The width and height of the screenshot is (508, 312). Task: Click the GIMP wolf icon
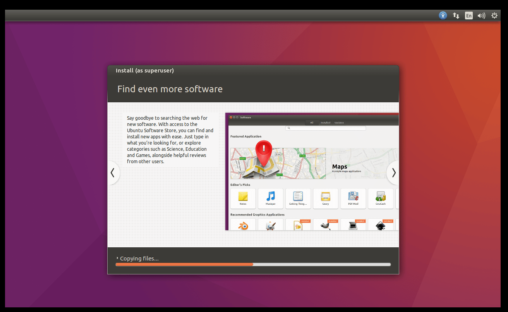click(326, 226)
